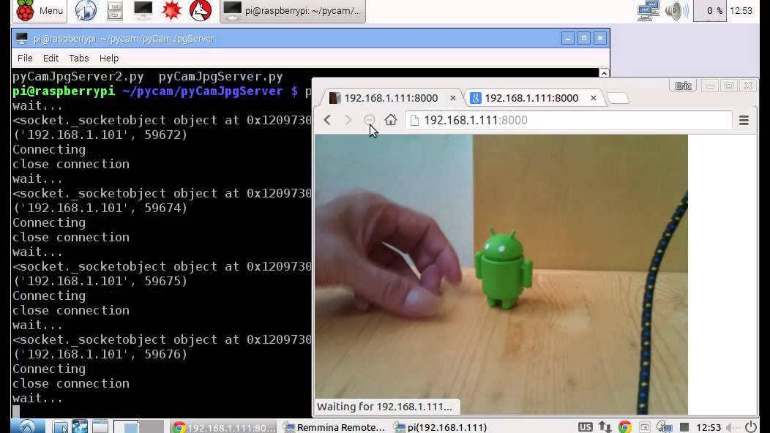Open a new browser tab
The width and height of the screenshot is (770, 433).
pos(618,98)
